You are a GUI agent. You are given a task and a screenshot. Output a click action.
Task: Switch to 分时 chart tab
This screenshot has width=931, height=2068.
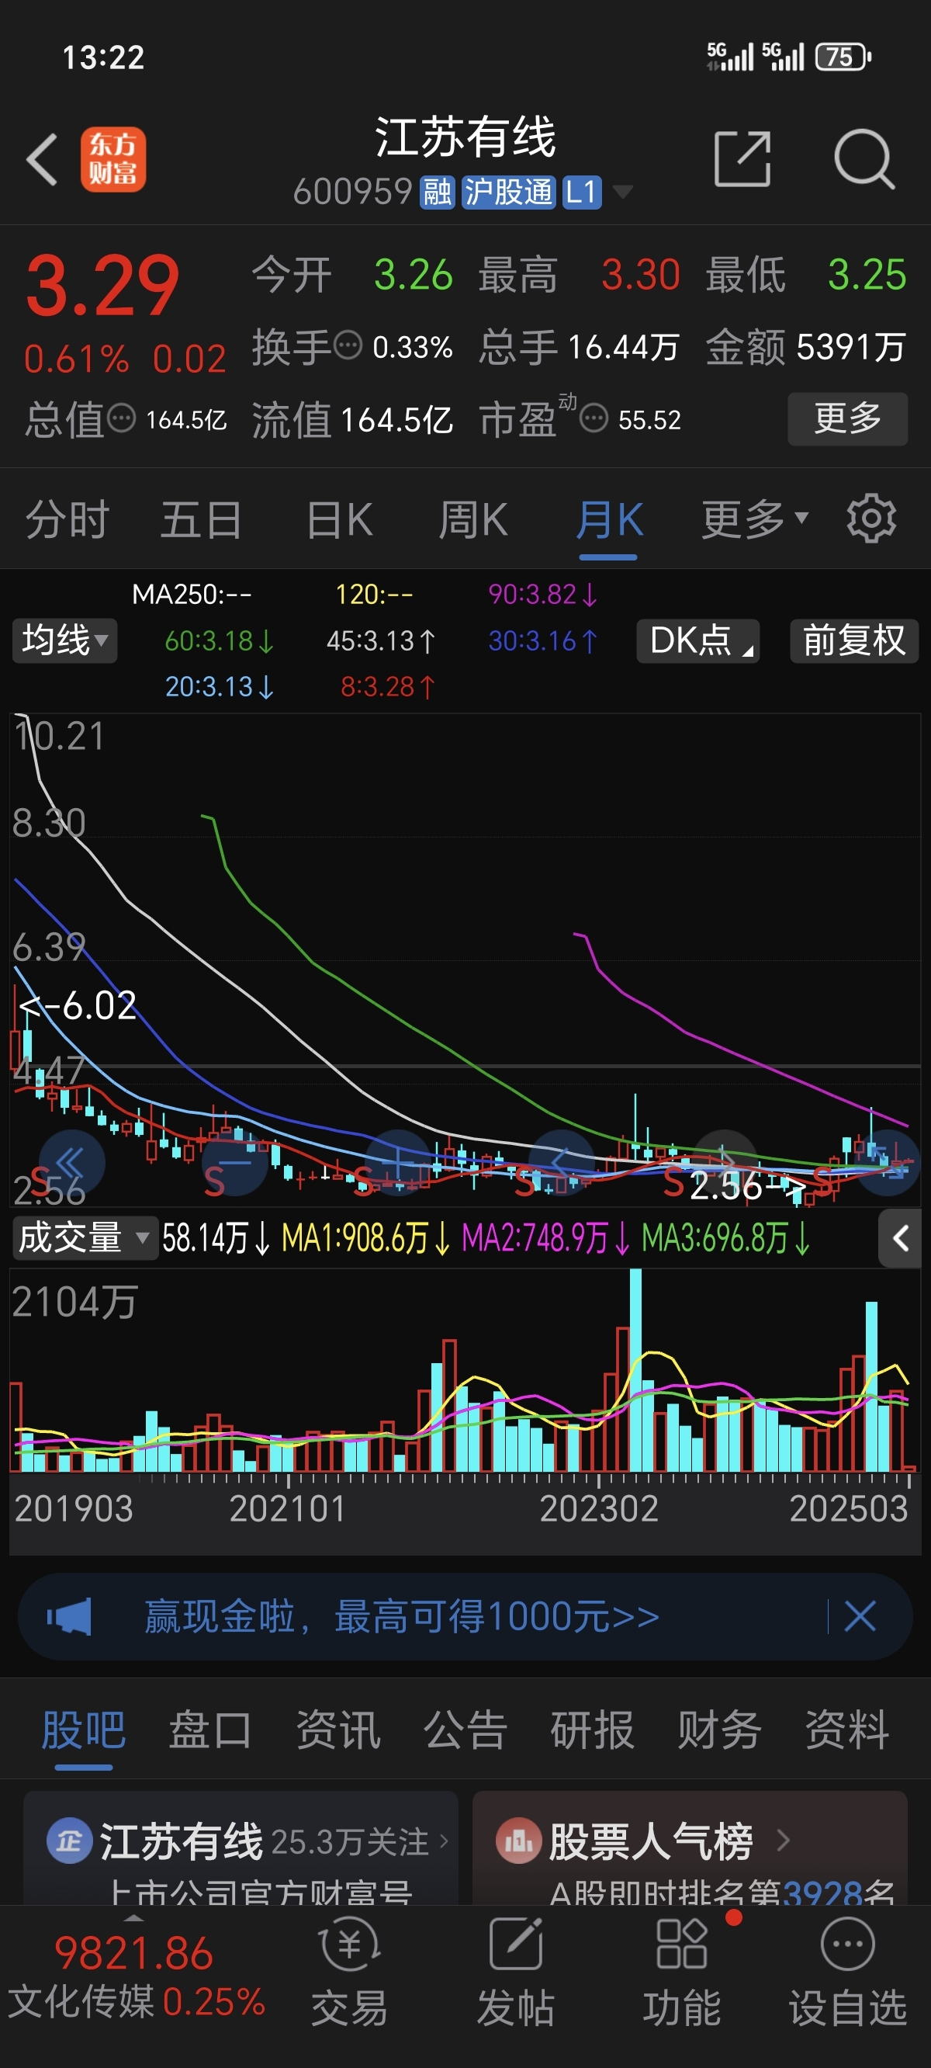(x=67, y=519)
